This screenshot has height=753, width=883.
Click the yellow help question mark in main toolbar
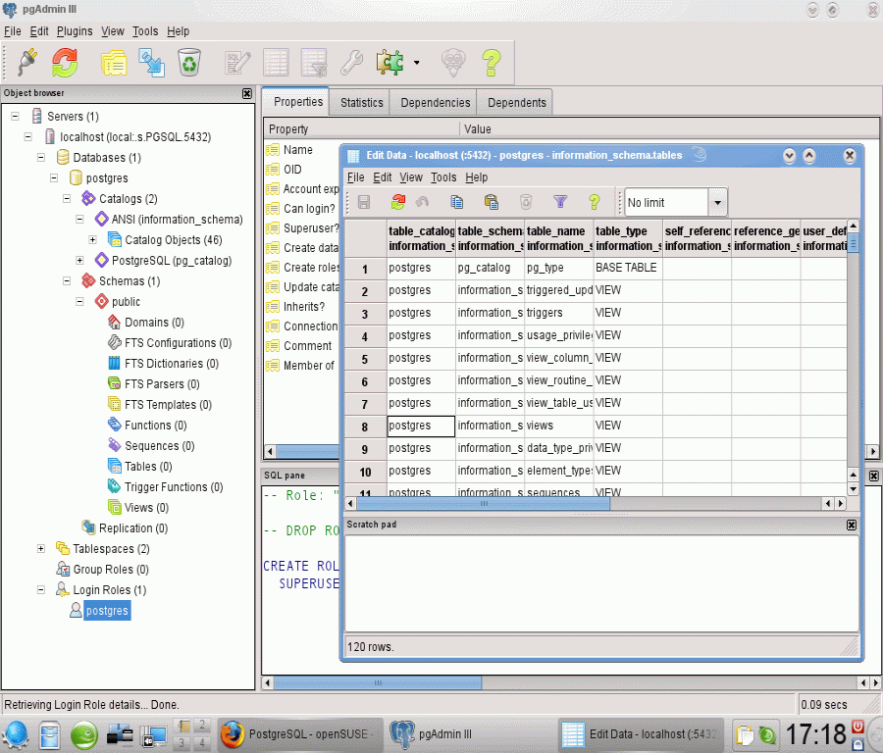coord(492,62)
